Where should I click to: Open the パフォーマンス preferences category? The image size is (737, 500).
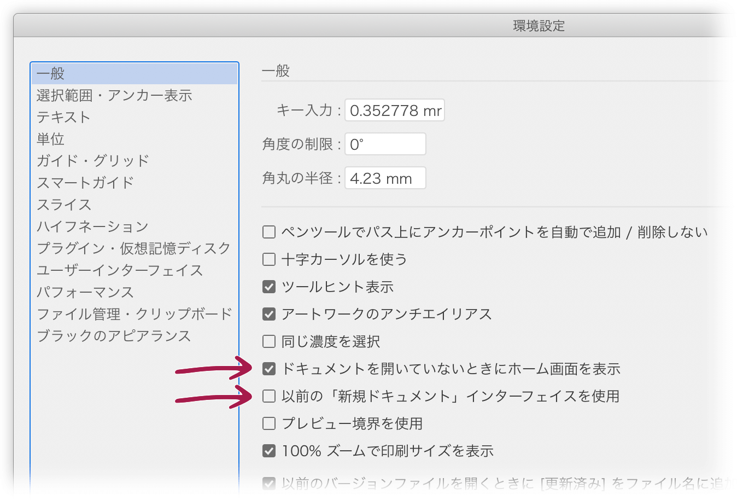pos(134,292)
